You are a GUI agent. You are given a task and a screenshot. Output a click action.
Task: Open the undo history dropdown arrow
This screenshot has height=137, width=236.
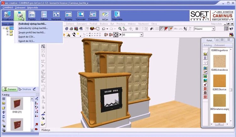tap(107, 29)
